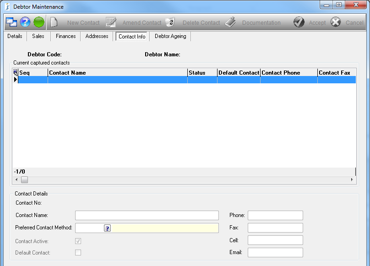Toggle the Contact Active checkbox

click(x=78, y=241)
